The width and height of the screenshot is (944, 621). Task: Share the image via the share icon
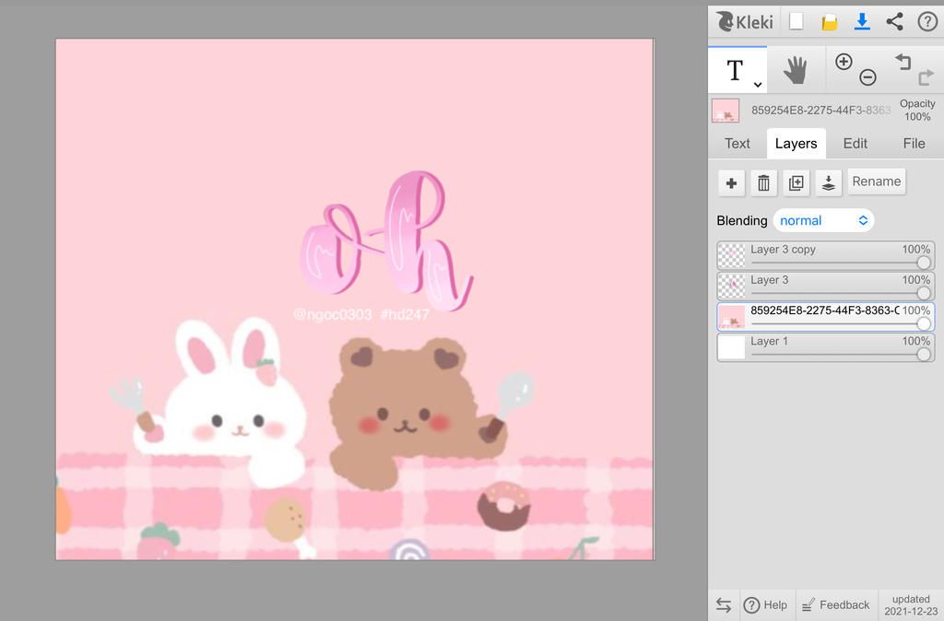tap(894, 22)
